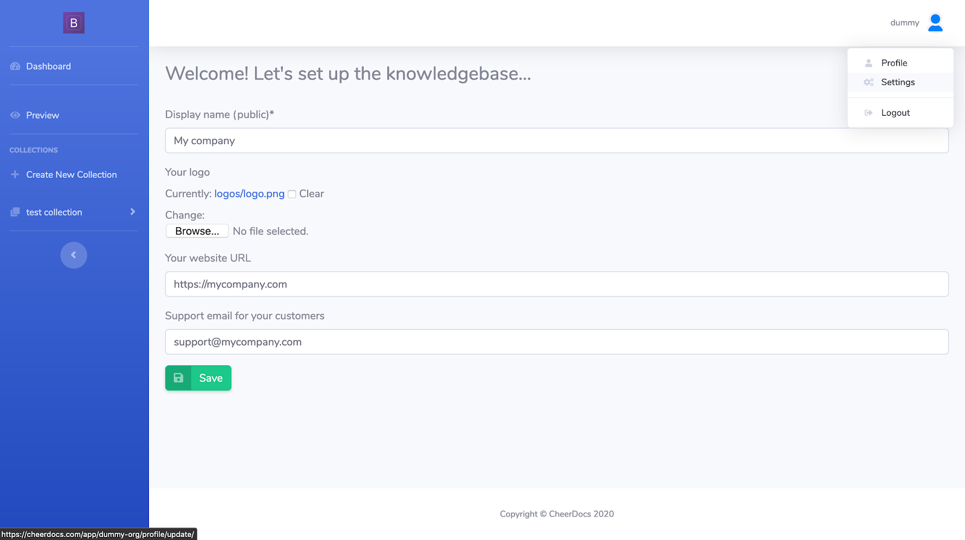Click the website URL input field
The height and width of the screenshot is (540, 965).
[x=556, y=284]
